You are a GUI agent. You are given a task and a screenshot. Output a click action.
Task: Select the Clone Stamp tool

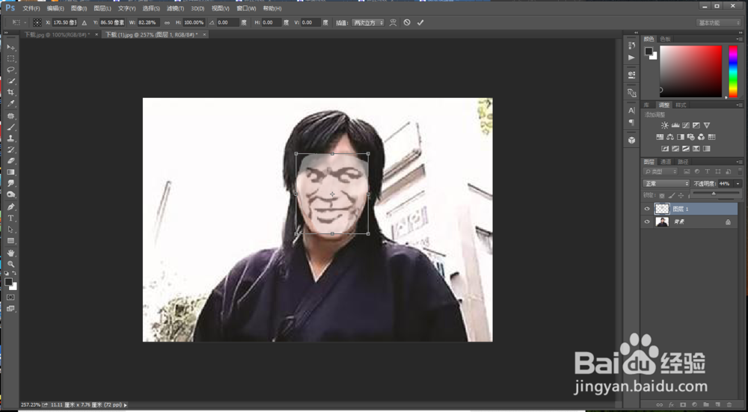(10, 138)
